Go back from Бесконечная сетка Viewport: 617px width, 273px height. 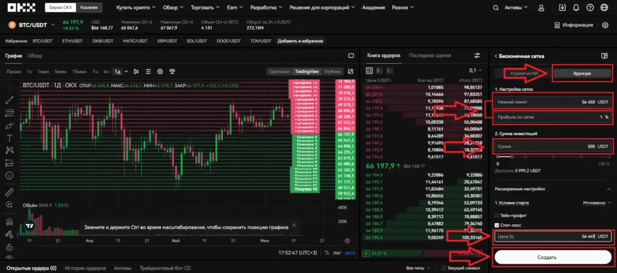[496, 56]
